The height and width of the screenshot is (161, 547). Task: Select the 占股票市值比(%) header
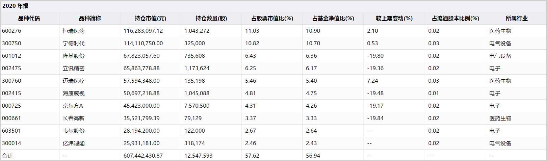pyautogui.click(x=272, y=19)
